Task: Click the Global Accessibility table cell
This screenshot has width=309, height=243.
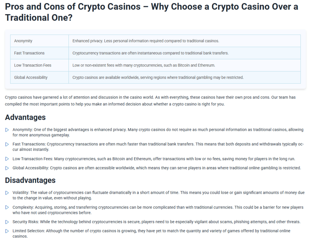Action: coord(31,77)
